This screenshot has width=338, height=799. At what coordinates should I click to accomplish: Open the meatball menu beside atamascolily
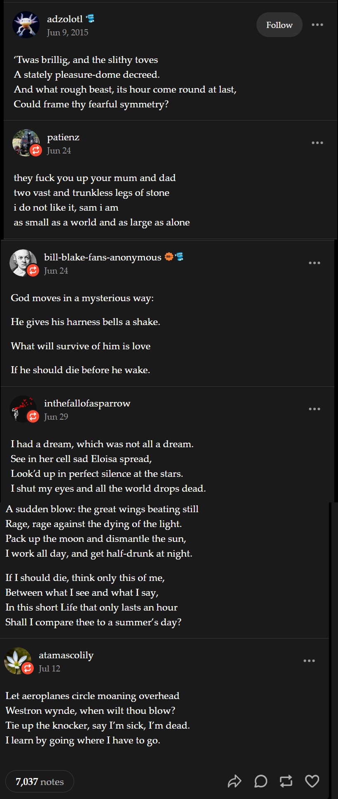(309, 661)
